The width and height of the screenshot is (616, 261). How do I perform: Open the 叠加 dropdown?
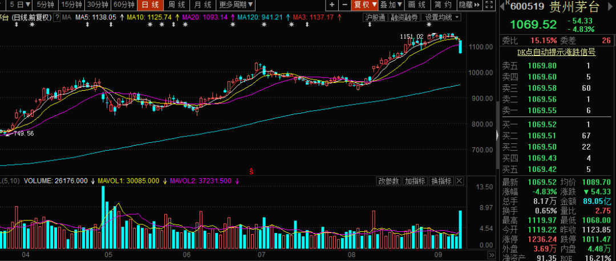pyautogui.click(x=391, y=5)
